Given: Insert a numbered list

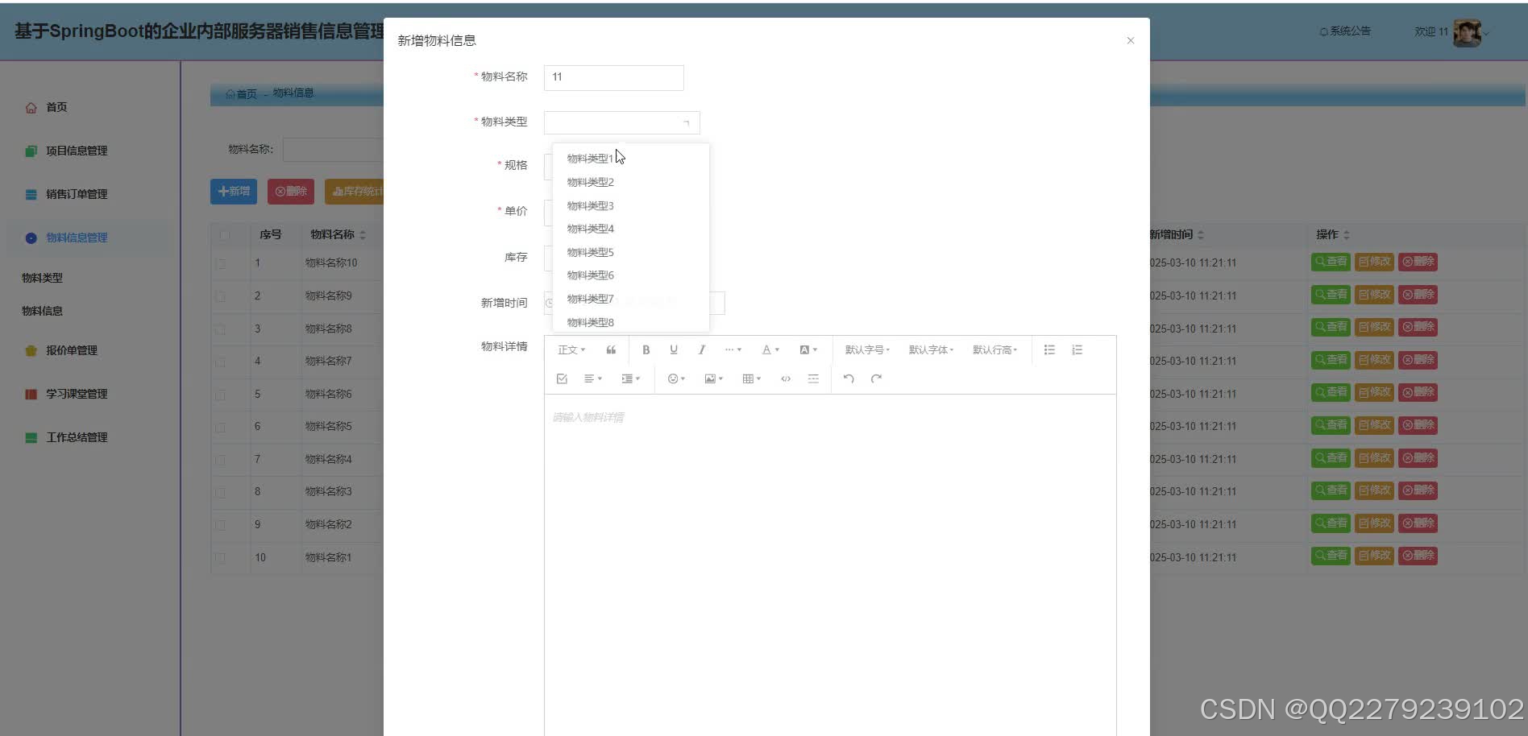Looking at the screenshot, I should click(1077, 349).
